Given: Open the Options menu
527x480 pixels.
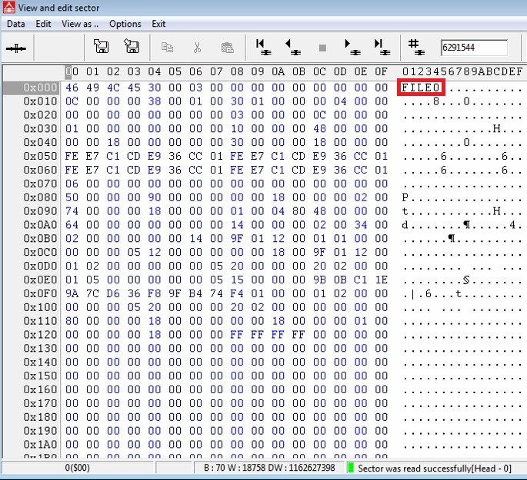Looking at the screenshot, I should click(125, 24).
